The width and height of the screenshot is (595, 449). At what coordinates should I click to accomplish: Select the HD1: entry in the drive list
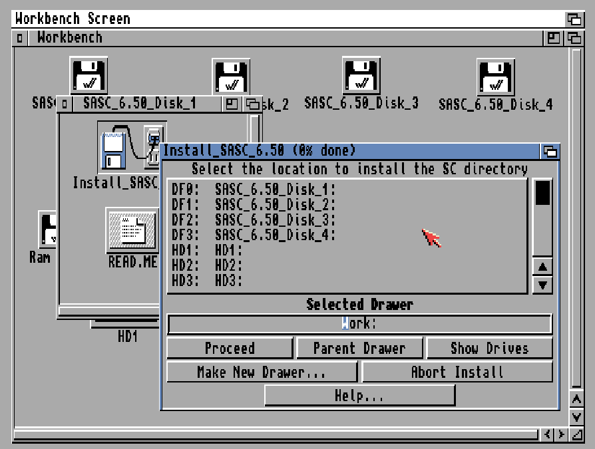point(347,250)
